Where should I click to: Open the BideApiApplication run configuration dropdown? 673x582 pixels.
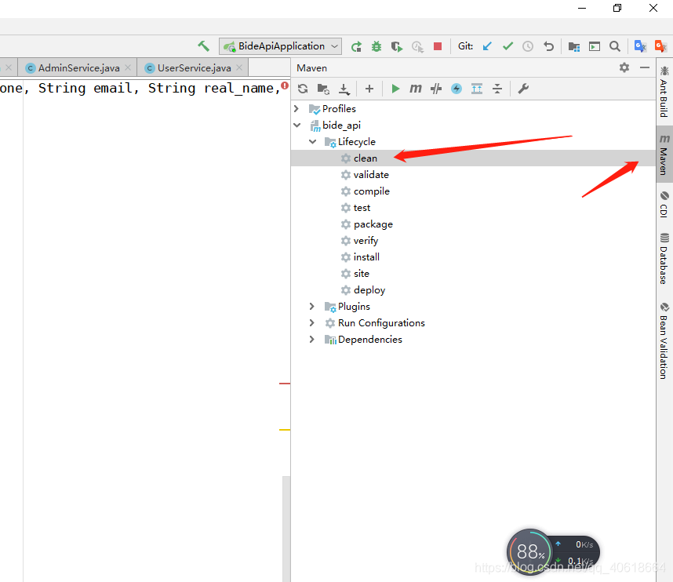coord(280,46)
